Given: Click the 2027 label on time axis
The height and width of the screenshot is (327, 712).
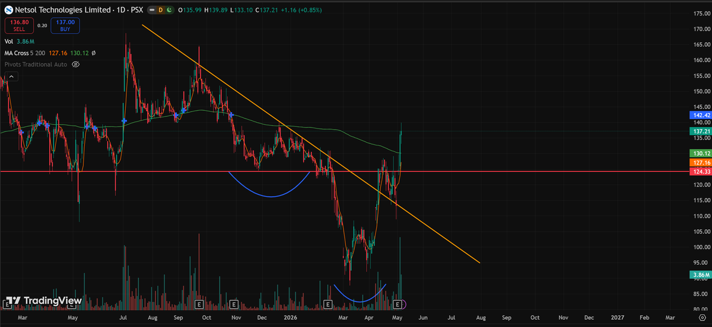Looking at the screenshot, I should (617, 317).
